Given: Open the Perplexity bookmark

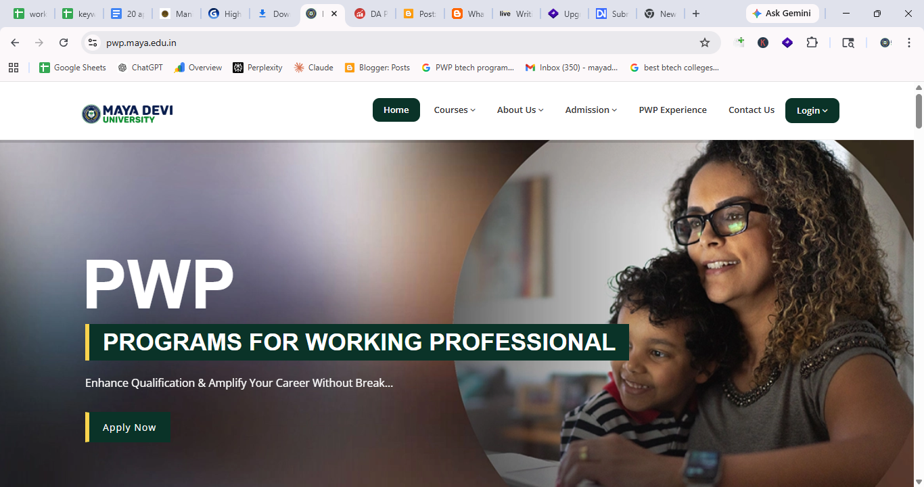Looking at the screenshot, I should click(x=258, y=68).
